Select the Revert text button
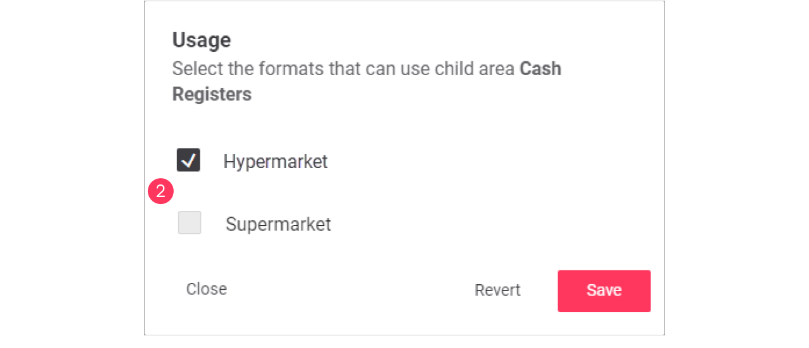This screenshot has width=809, height=348. pos(497,290)
